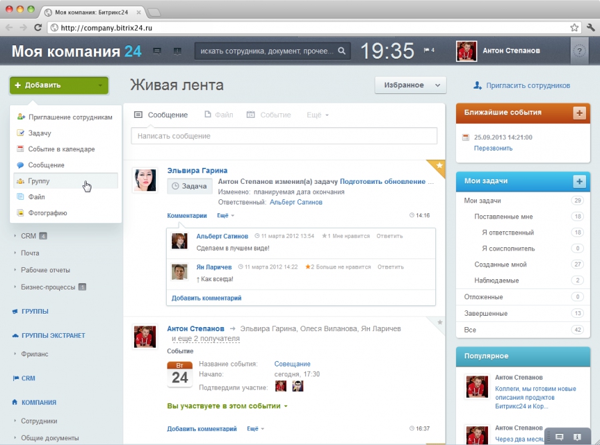Expand the и еще 2 получателя recipients list
This screenshot has height=445, width=600.
pyautogui.click(x=205, y=338)
